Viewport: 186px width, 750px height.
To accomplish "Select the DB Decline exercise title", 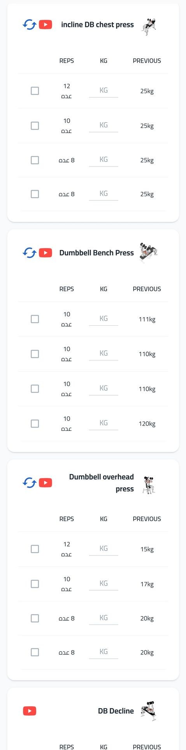I will pyautogui.click(x=116, y=711).
